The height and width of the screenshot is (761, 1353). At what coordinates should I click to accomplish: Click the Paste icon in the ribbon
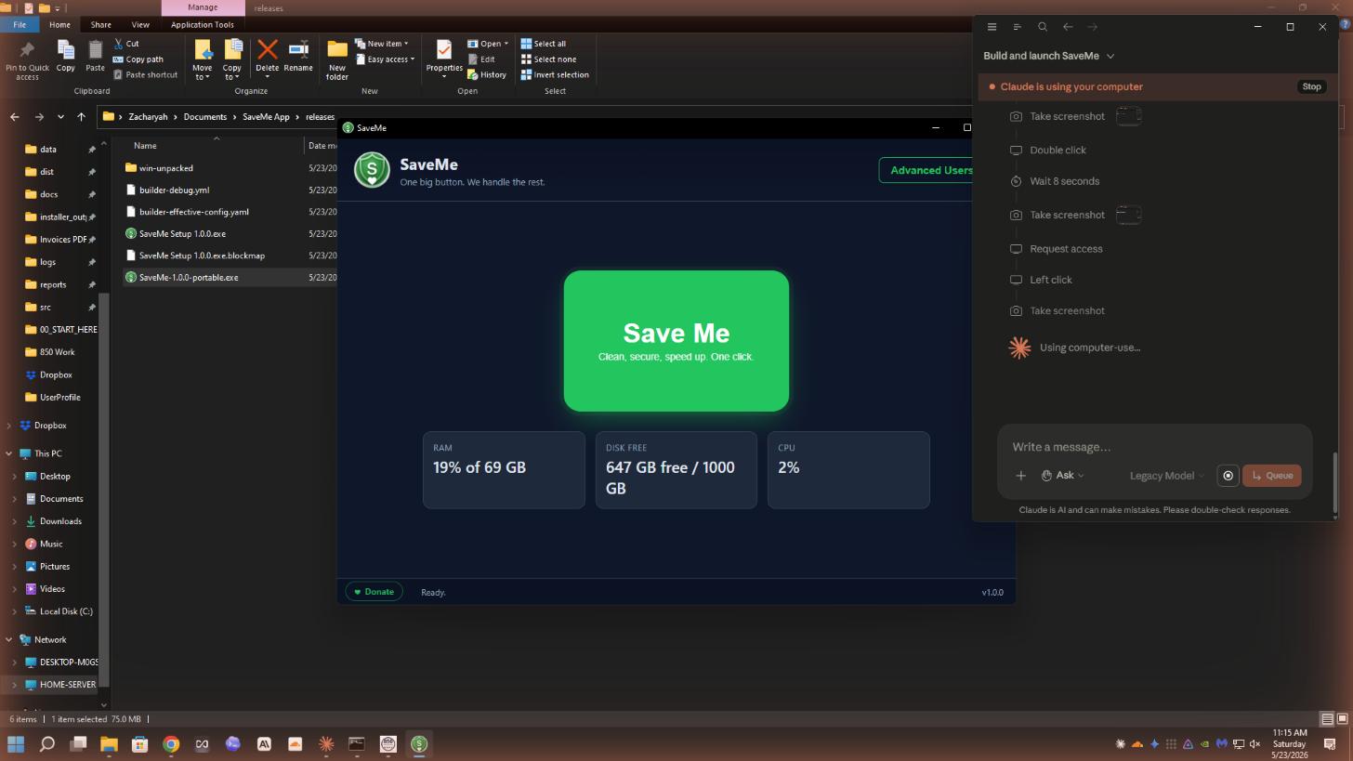[x=95, y=50]
